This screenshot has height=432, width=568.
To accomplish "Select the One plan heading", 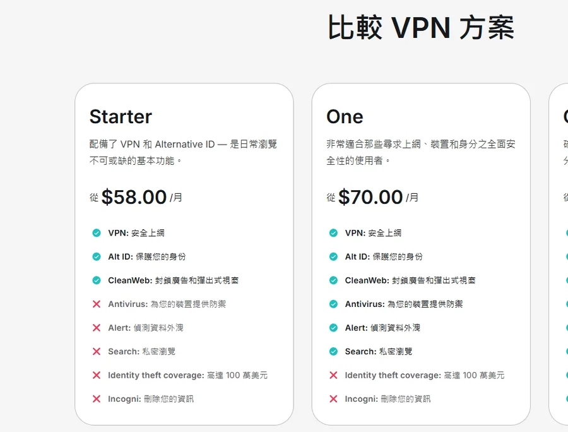I will 345,117.
